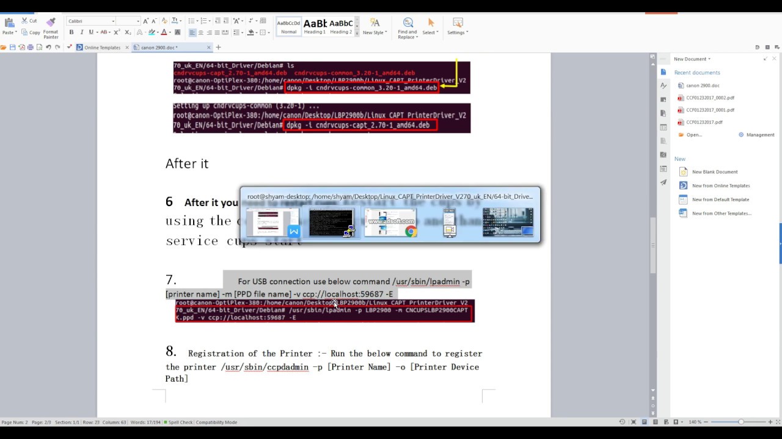Toggle Underline formatting
Image resolution: width=782 pixels, height=439 pixels.
[91, 32]
